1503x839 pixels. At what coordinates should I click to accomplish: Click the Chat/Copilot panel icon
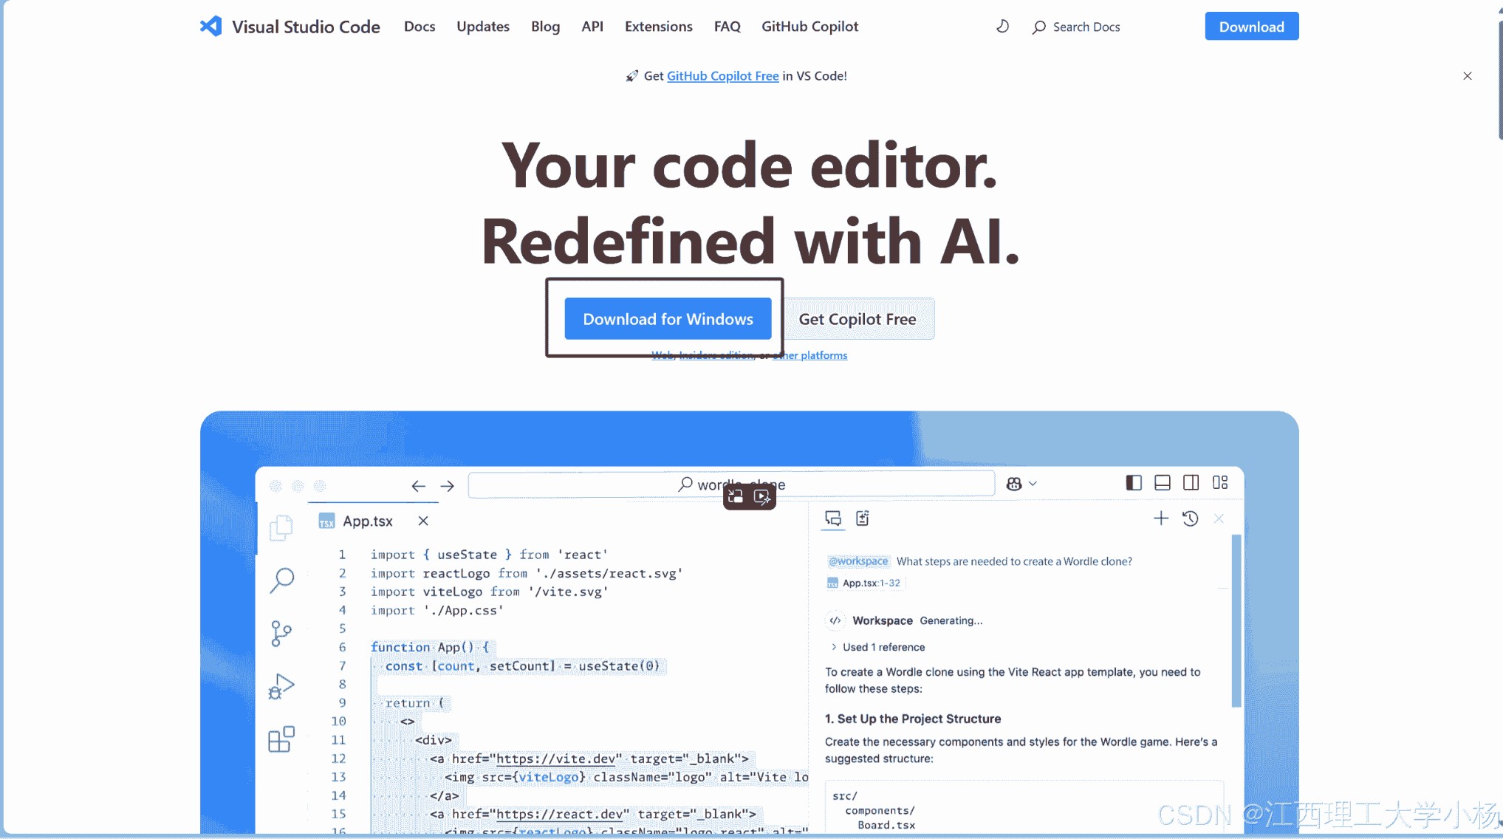point(832,519)
